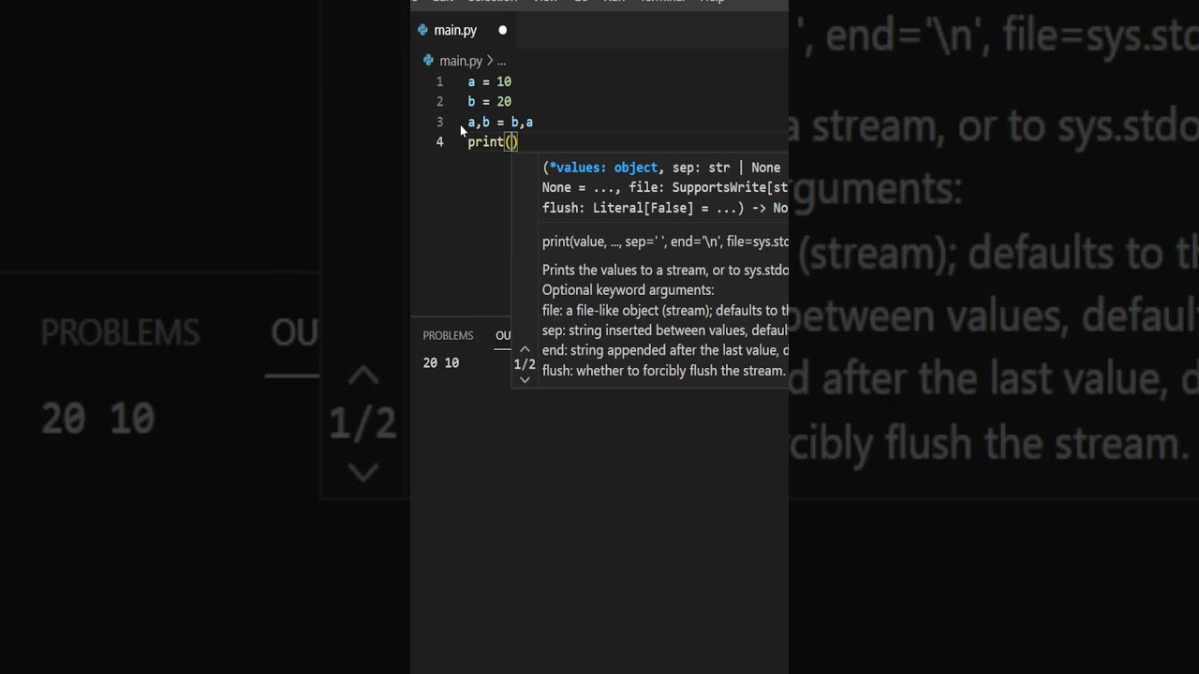Place cursor on 'a = 10' line
This screenshot has height=674, width=1199.
489,81
